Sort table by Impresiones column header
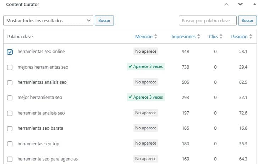This screenshot has height=164, width=258. [183, 36]
